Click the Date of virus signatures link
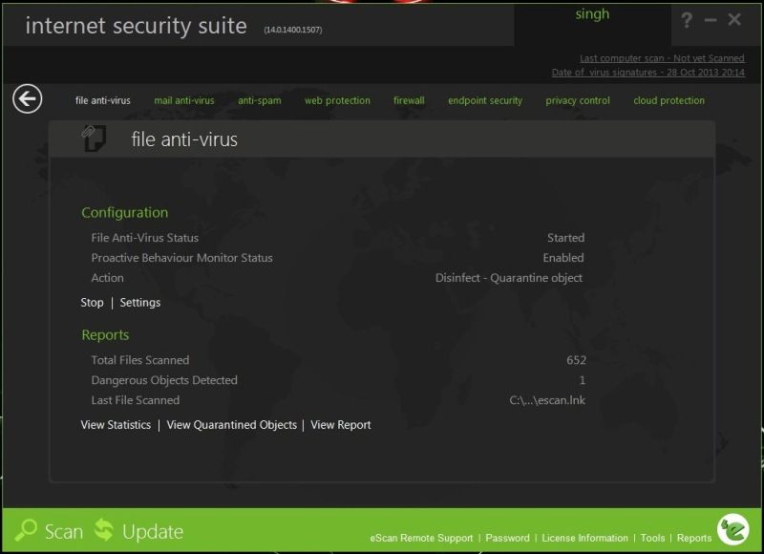This screenshot has width=764, height=554. (648, 72)
